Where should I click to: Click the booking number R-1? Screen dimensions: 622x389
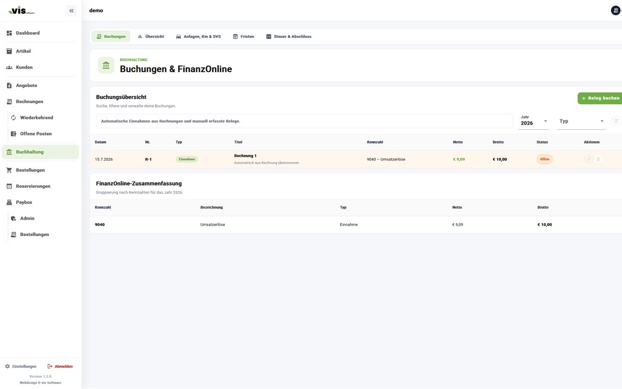point(148,159)
